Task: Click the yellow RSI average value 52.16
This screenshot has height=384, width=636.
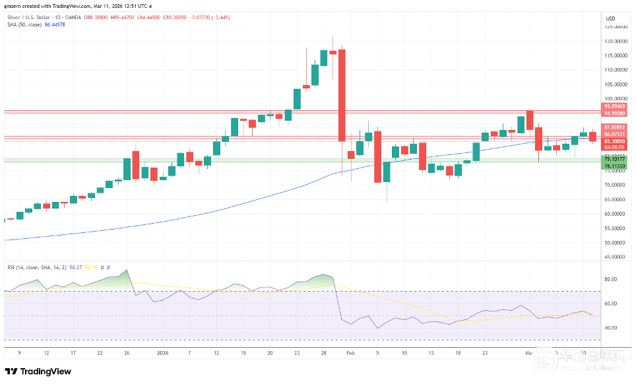Action: point(90,267)
